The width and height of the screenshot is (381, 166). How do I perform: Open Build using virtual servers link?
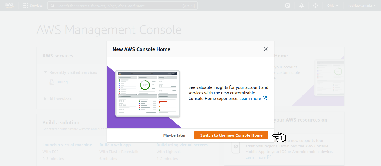pos(182,145)
